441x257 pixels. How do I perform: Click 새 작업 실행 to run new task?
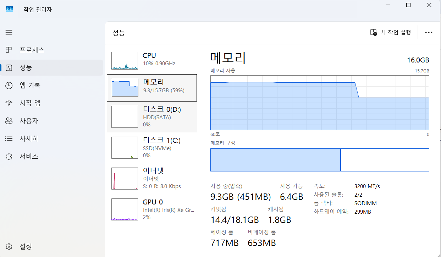(x=390, y=32)
